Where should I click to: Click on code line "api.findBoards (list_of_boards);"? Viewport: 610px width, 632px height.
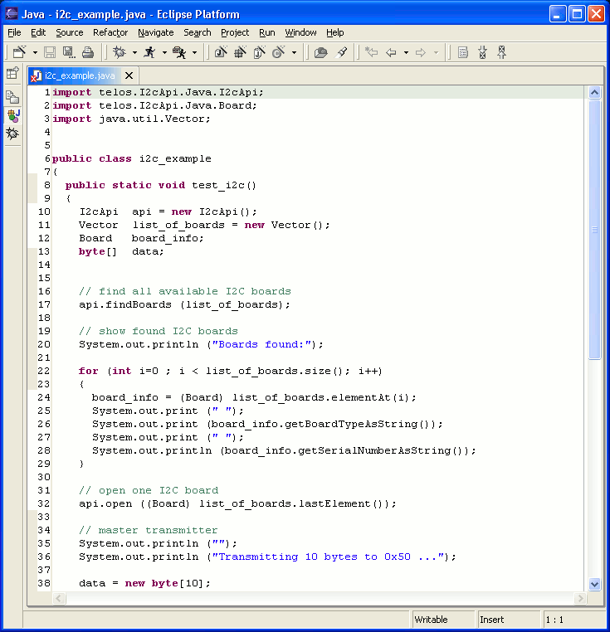tap(184, 304)
